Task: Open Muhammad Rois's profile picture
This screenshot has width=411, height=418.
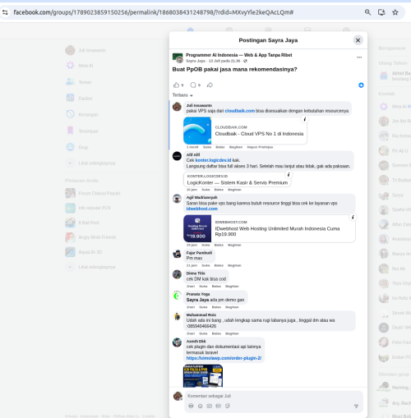Action: pyautogui.click(x=177, y=316)
